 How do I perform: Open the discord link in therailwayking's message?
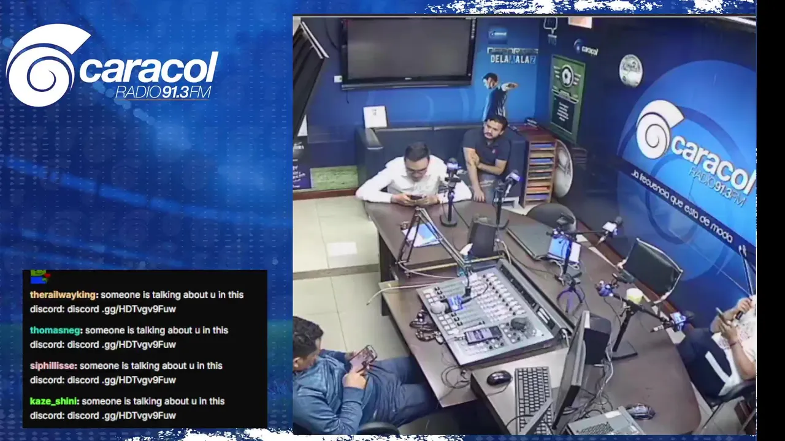(121, 309)
